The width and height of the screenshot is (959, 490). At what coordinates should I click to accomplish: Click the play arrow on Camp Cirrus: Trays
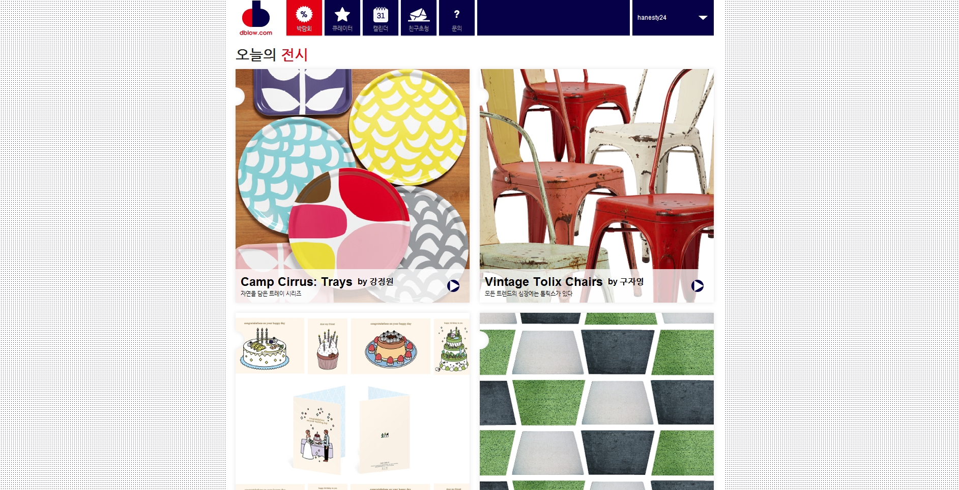[x=453, y=286]
